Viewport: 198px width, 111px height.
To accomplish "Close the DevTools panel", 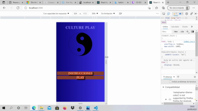I will click(x=196, y=14).
